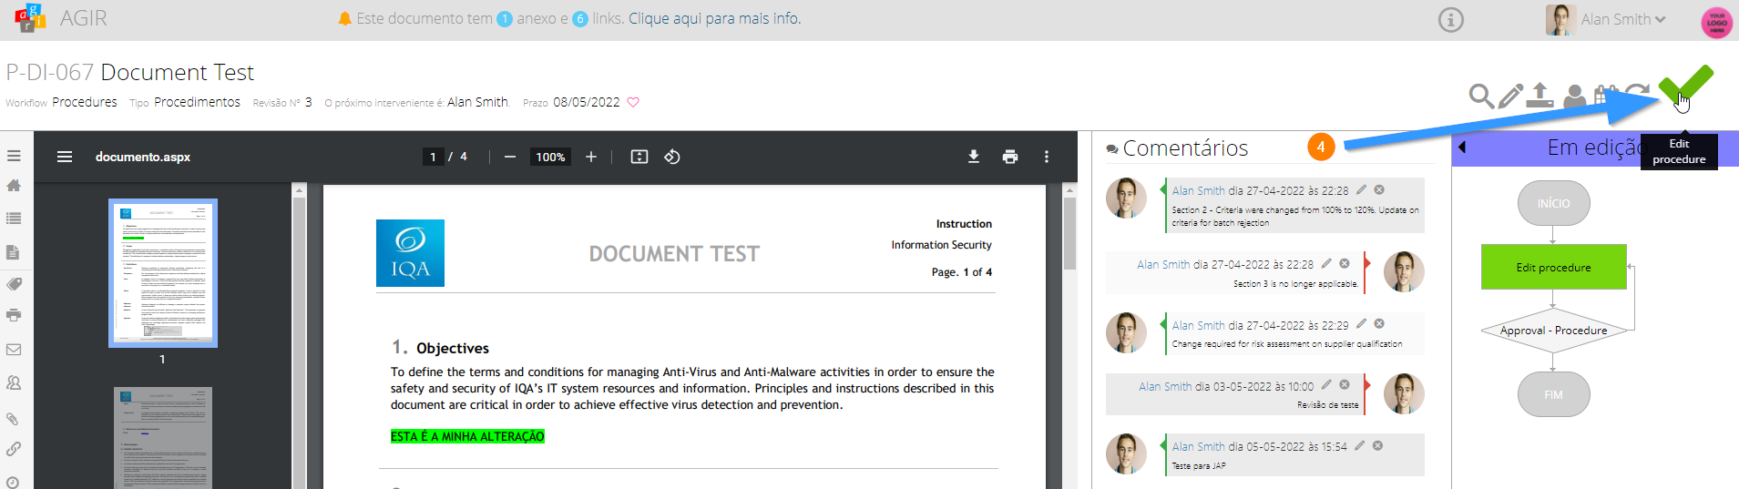Click the Comentários panel heading
Viewport: 1739px width, 489px height.
pos(1185,148)
